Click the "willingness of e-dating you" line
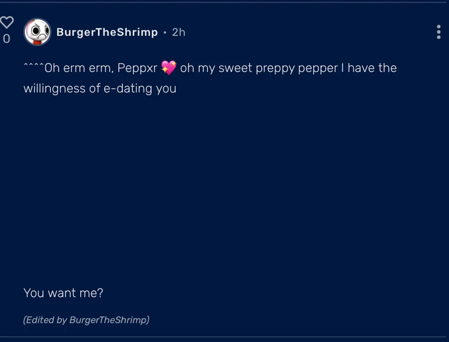 (100, 89)
